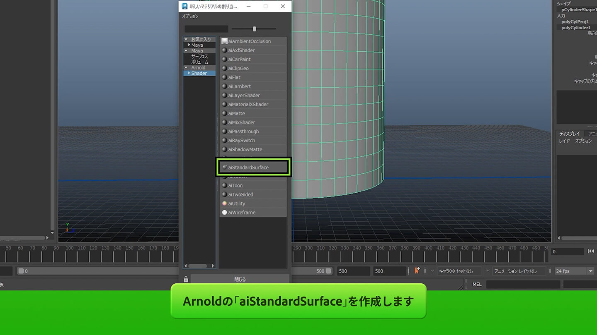Select ボリューム in category tree
The width and height of the screenshot is (597, 335).
tap(199, 62)
